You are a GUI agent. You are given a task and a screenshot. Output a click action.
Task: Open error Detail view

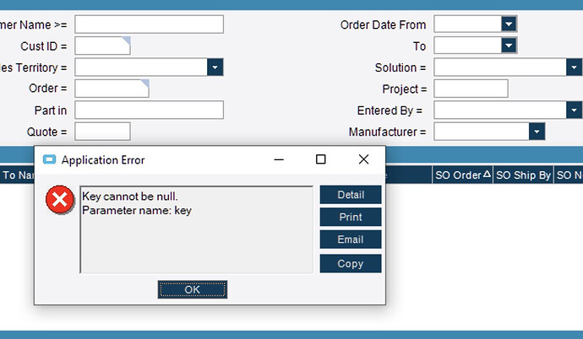pyautogui.click(x=351, y=195)
